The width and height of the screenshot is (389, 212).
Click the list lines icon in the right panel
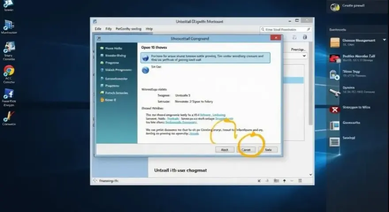(335, 142)
